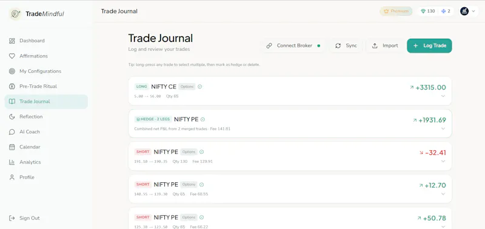Screen dimensions: 485x229
Task: Click the LONG tag on NIFTY CE
Action: (x=141, y=87)
